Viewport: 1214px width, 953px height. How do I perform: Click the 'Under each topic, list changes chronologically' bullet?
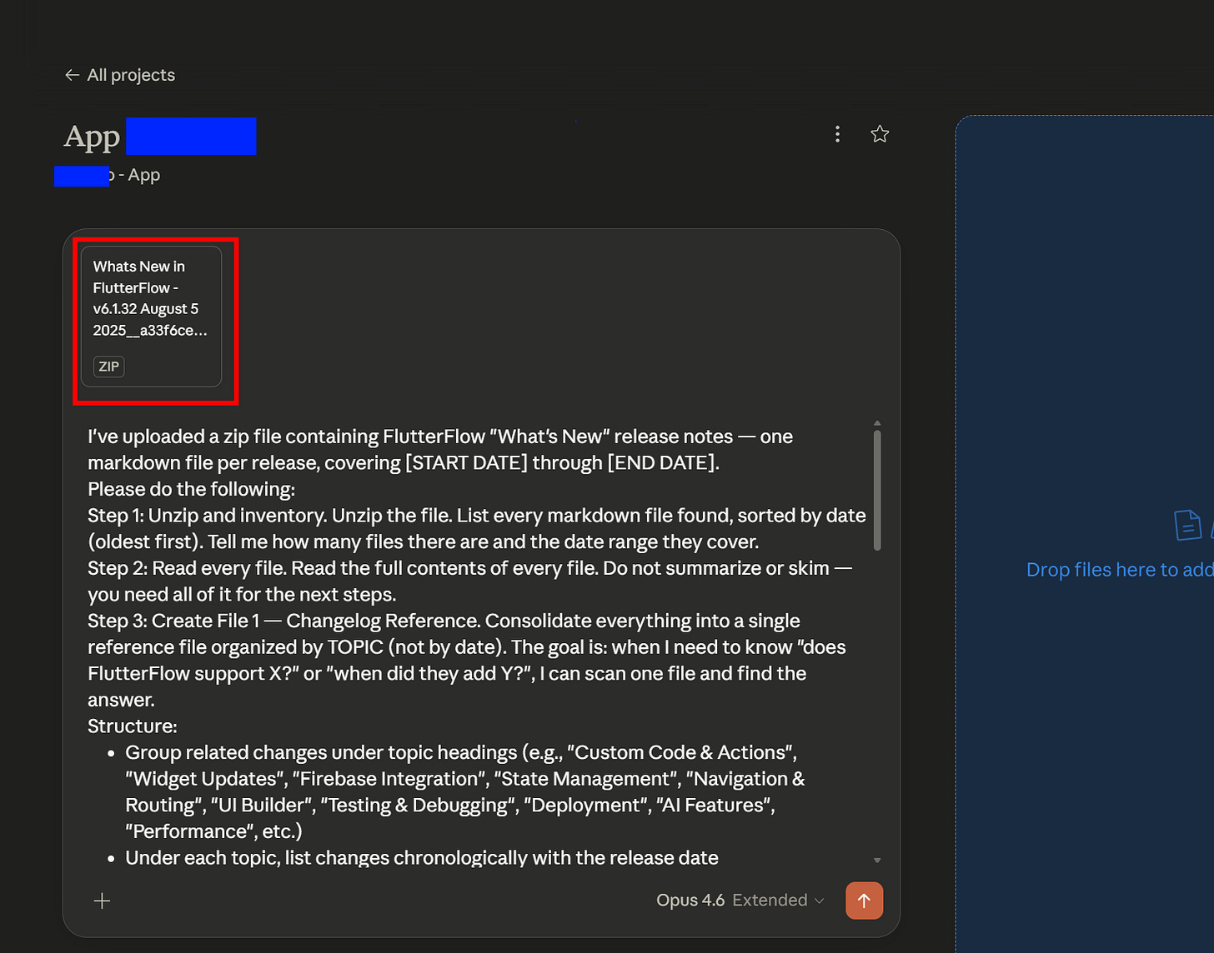tap(422, 857)
